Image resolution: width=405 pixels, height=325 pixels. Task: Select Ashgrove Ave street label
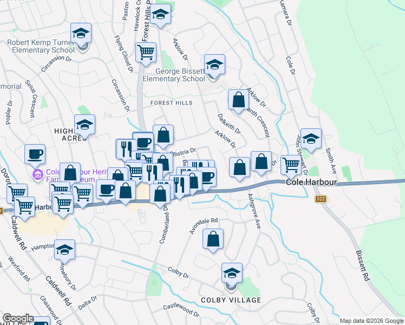tap(254, 211)
